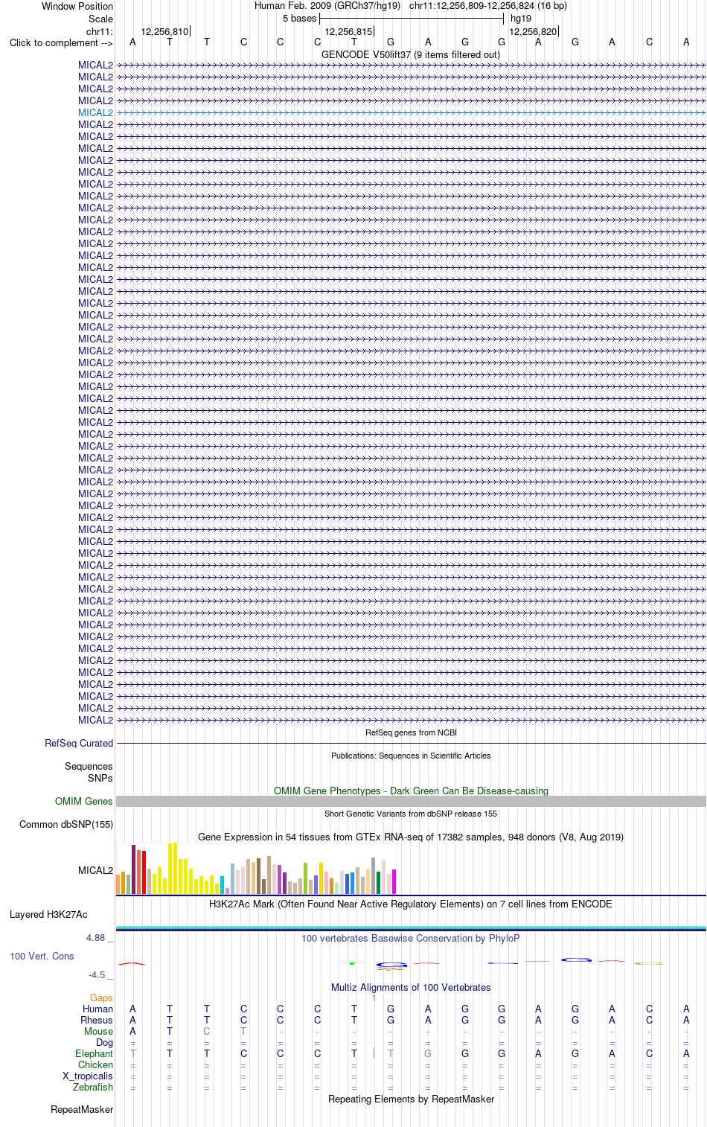The height and width of the screenshot is (1127, 707).
Task: Click Short Genetic Variants from dbSNP title
Action: pyautogui.click(x=411, y=814)
